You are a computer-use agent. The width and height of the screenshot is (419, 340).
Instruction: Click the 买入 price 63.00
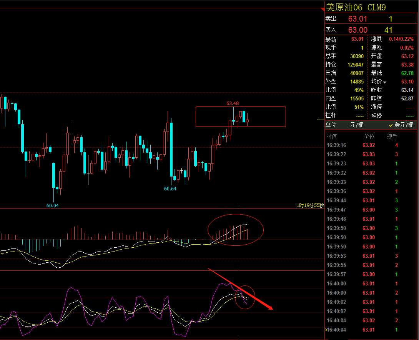(357, 30)
